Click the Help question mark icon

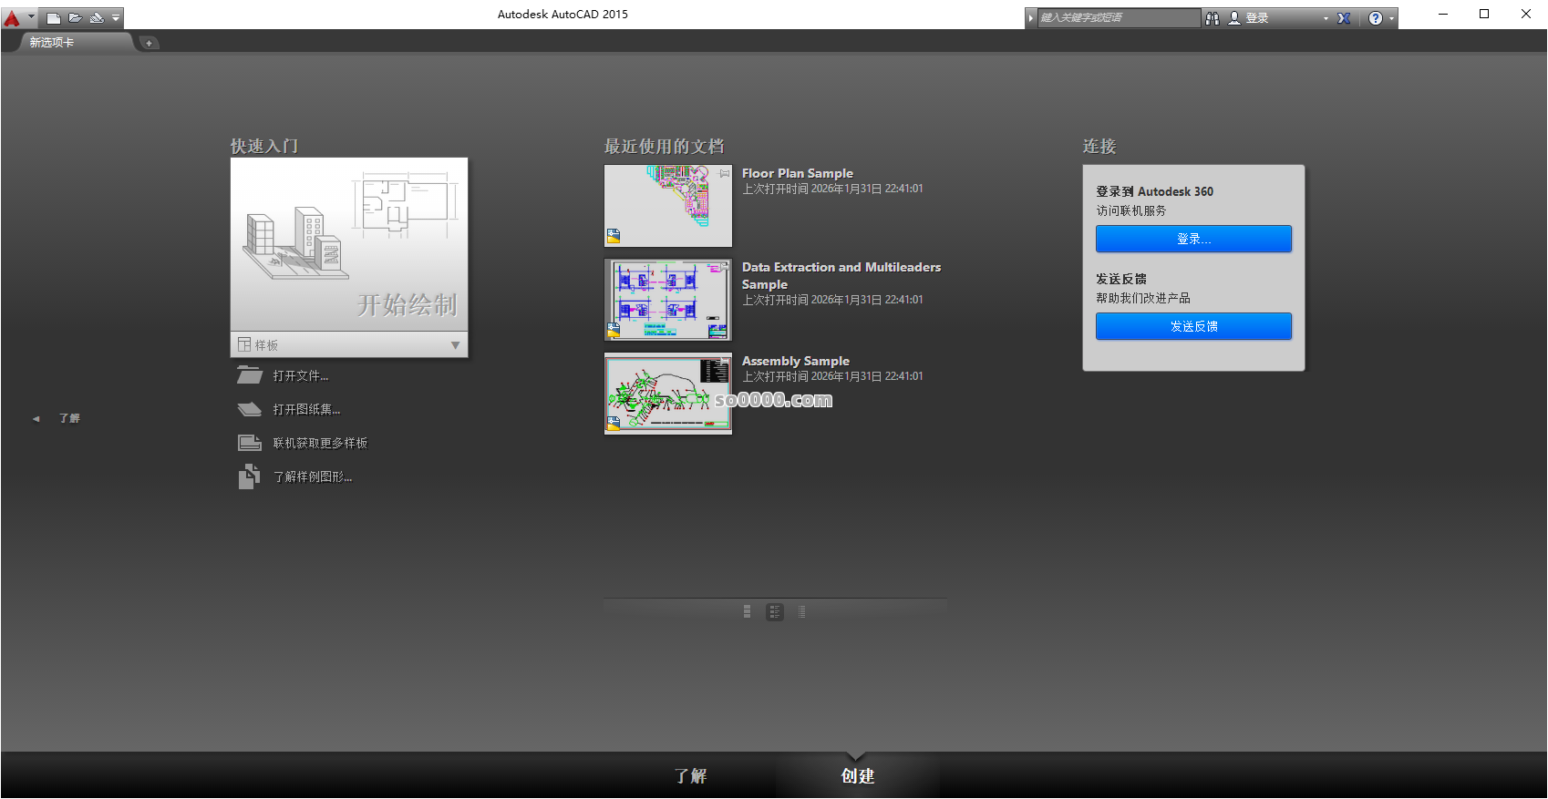point(1376,18)
